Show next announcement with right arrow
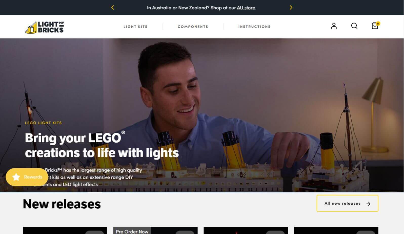The height and width of the screenshot is (234, 404). [x=291, y=8]
